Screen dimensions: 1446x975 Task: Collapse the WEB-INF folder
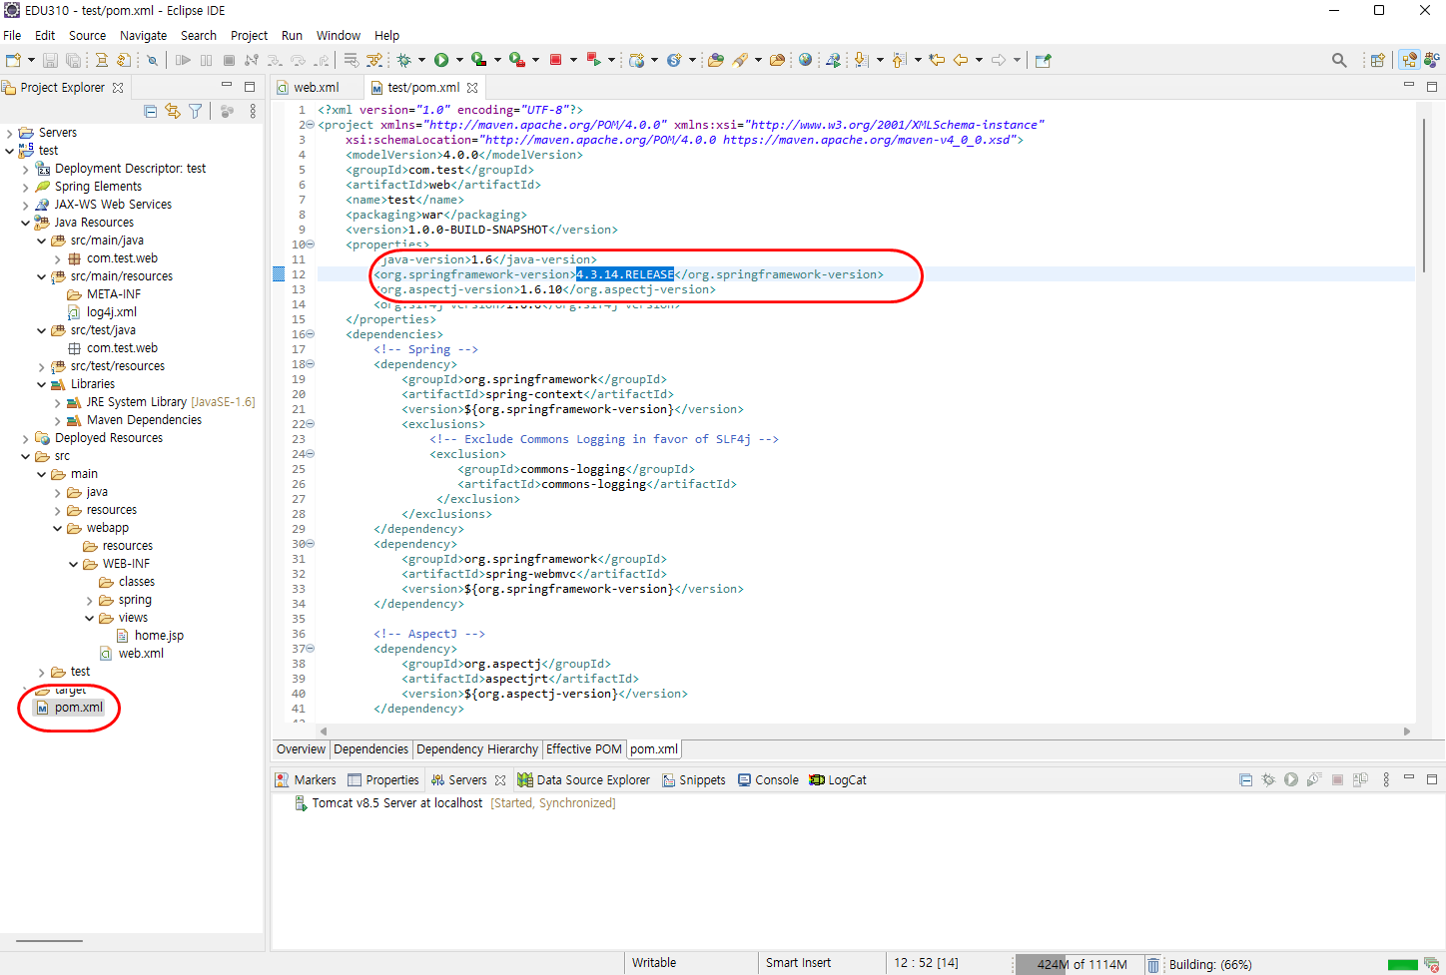click(74, 564)
